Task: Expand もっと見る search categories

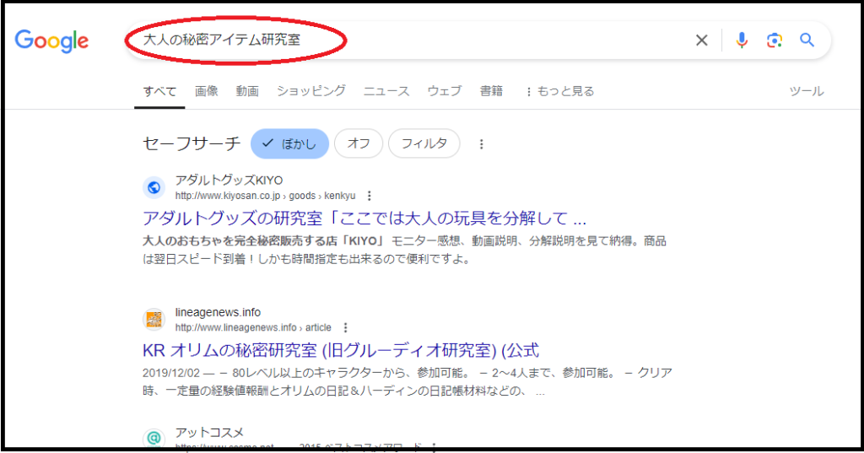Action: (560, 91)
